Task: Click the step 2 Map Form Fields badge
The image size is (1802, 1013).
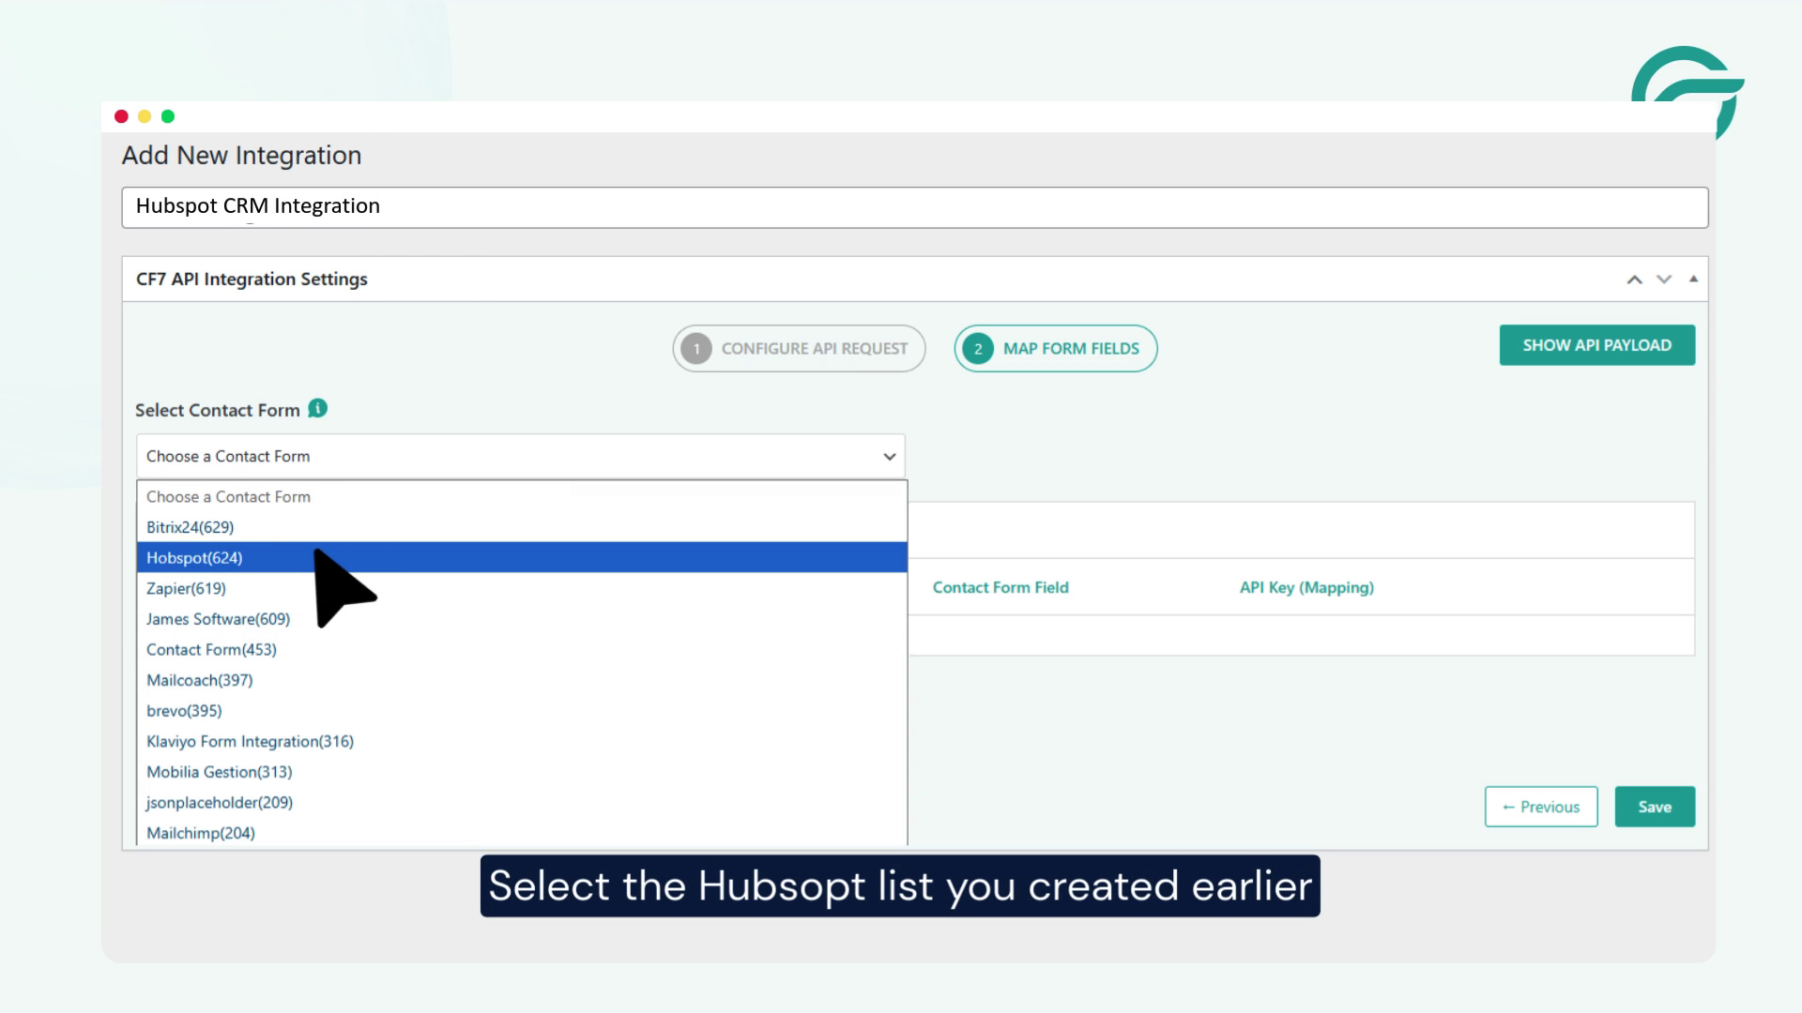Action: click(1055, 347)
